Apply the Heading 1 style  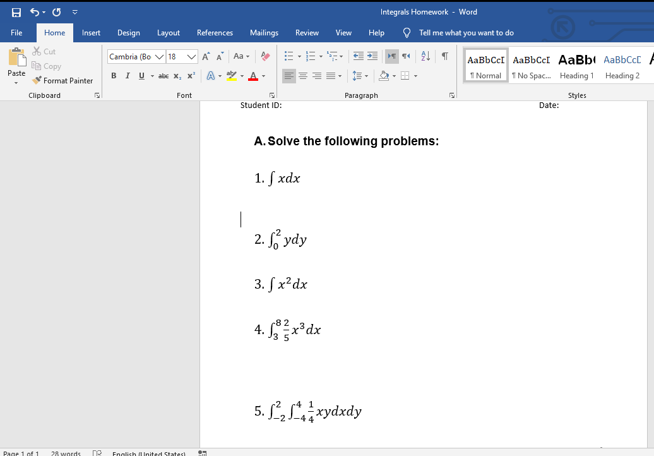click(x=577, y=65)
